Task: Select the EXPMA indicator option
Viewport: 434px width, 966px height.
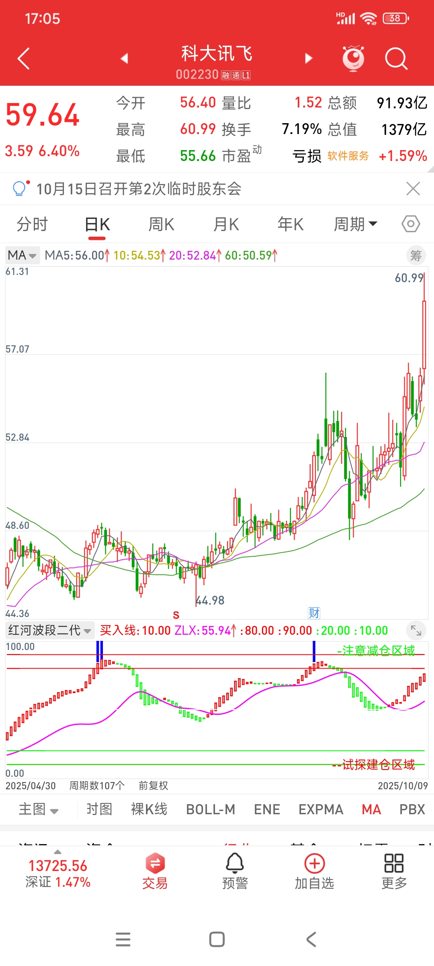Action: pos(321,809)
